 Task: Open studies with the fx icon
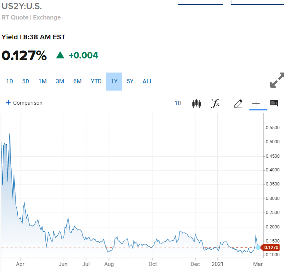[x=215, y=104]
